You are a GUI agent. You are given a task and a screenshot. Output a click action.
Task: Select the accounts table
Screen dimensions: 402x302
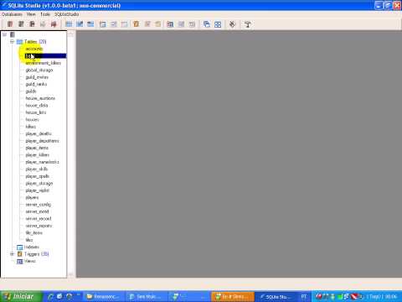coord(34,49)
